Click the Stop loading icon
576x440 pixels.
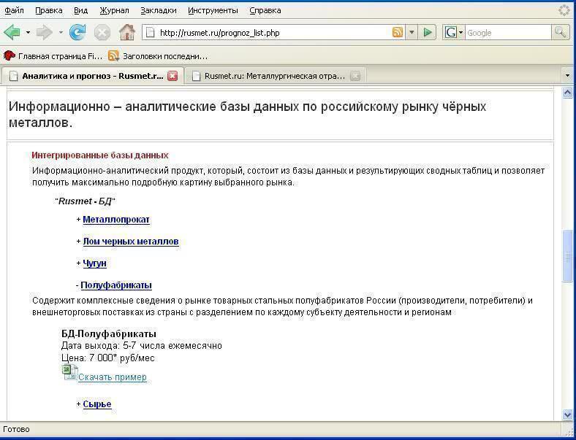coord(102,32)
